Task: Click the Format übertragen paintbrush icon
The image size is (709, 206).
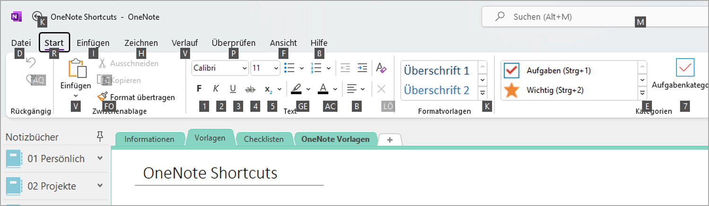Action: [x=102, y=97]
